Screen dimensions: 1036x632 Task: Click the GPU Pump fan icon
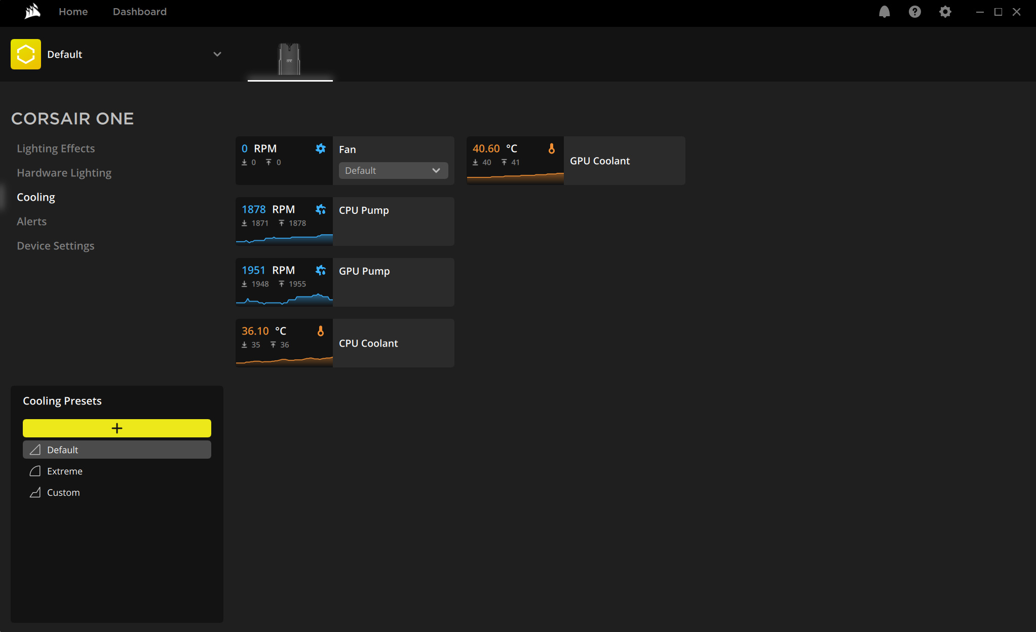click(x=320, y=270)
